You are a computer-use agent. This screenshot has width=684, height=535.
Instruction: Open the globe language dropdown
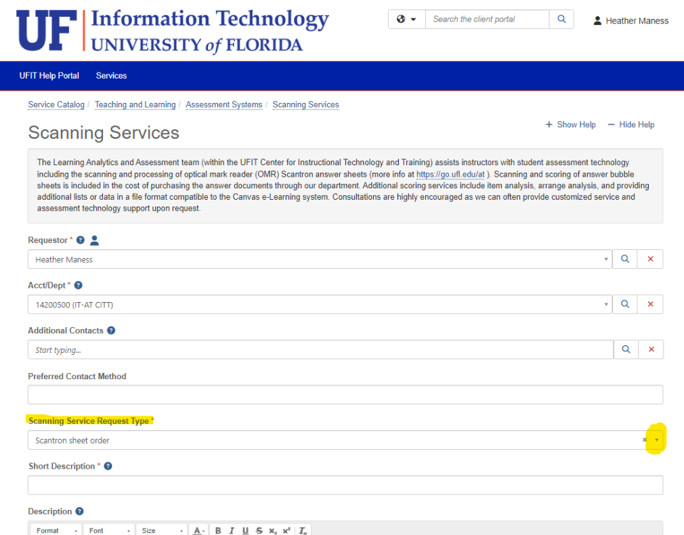(406, 19)
